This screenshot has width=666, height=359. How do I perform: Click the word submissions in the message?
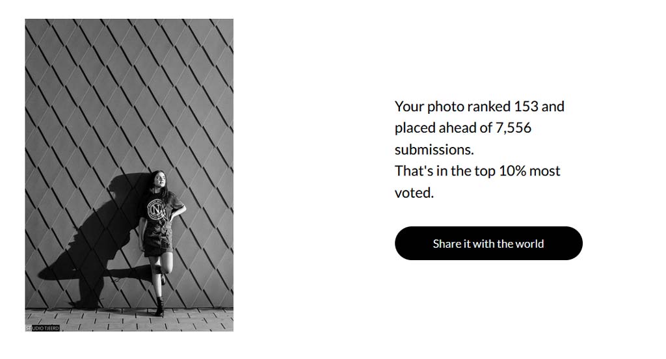pos(434,150)
